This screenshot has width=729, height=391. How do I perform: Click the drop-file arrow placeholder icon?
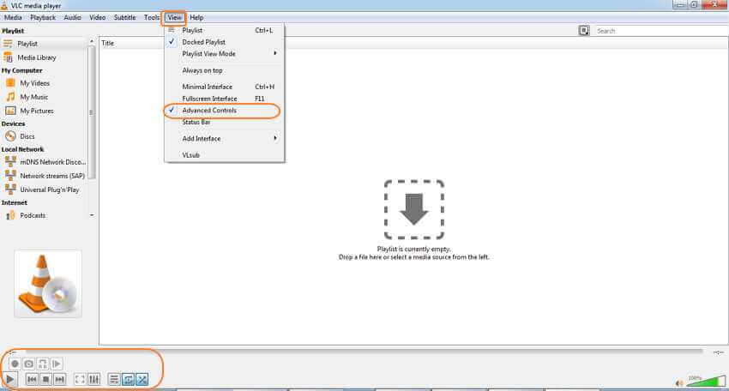point(413,210)
